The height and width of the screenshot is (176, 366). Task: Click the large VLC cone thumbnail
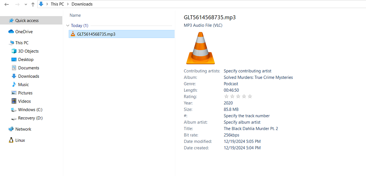[x=200, y=48]
